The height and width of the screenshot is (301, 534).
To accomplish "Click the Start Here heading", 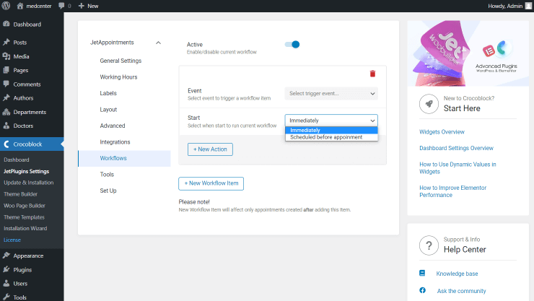I will point(462,108).
